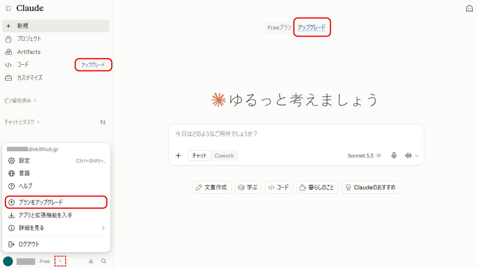The width and height of the screenshot is (477, 268).
Task: Open the ghost incognito chat icon
Action: (469, 9)
